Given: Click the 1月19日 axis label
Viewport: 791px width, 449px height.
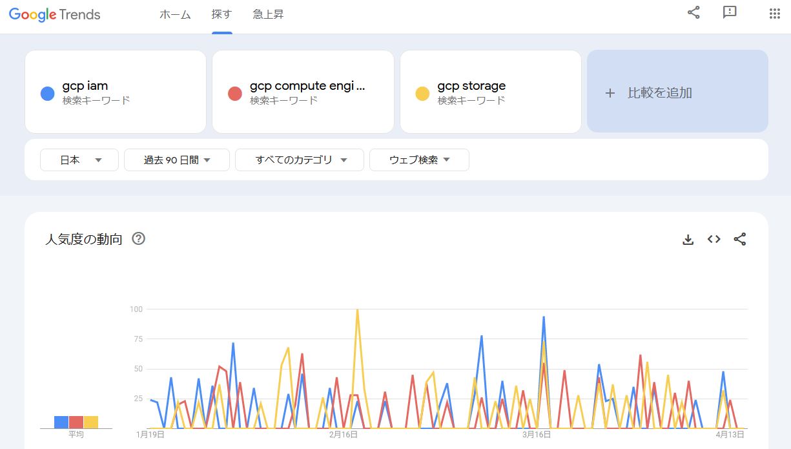Looking at the screenshot, I should pos(150,434).
